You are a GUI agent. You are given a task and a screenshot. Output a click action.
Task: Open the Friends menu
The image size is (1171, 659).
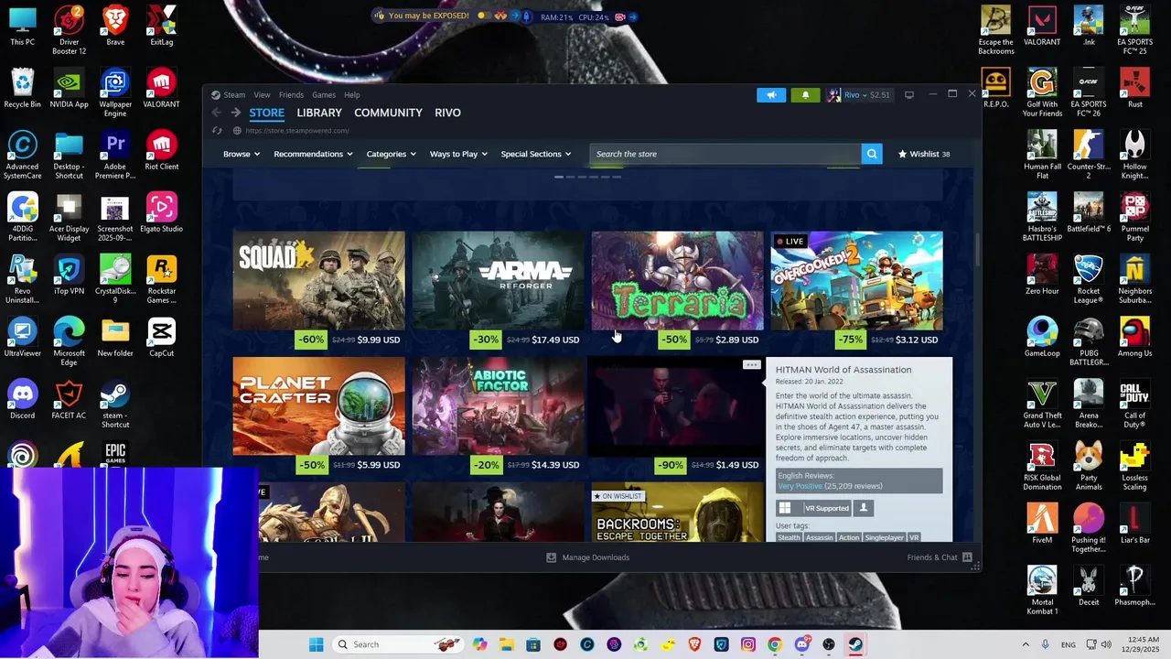point(291,94)
